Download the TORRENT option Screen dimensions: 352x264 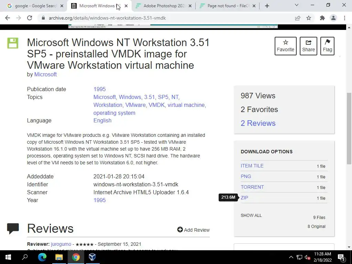click(x=252, y=187)
